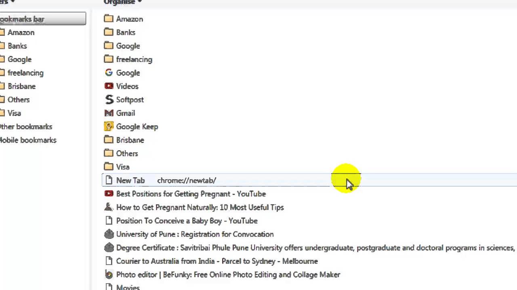
Task: Click the Videos YouTube favicon
Action: [x=109, y=86]
